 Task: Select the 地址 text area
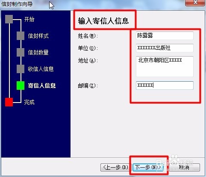tap(165, 66)
